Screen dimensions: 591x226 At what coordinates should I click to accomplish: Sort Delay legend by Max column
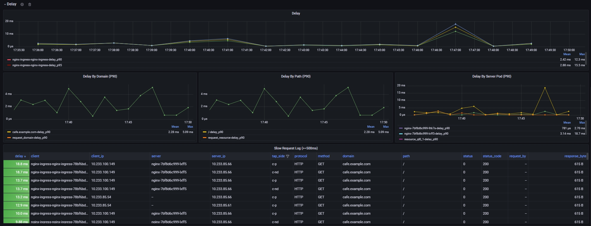point(582,54)
